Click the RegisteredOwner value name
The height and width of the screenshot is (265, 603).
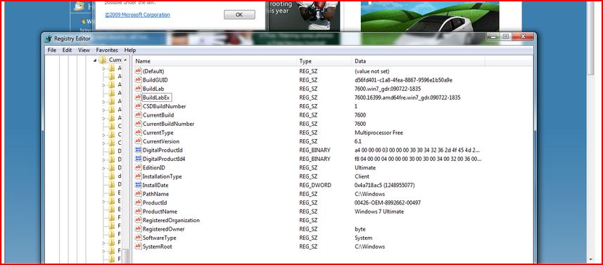click(163, 229)
